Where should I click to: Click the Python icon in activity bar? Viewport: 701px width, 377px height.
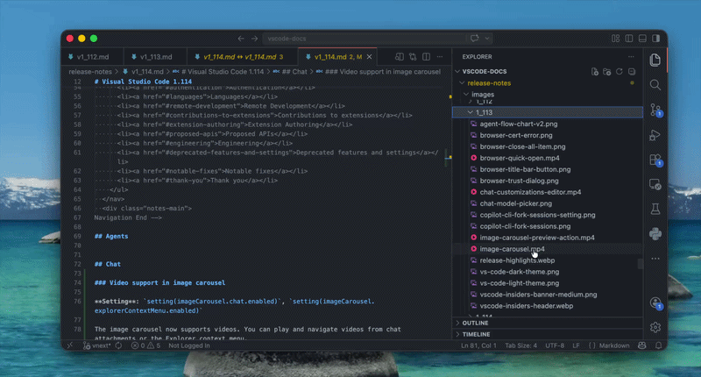[655, 233]
